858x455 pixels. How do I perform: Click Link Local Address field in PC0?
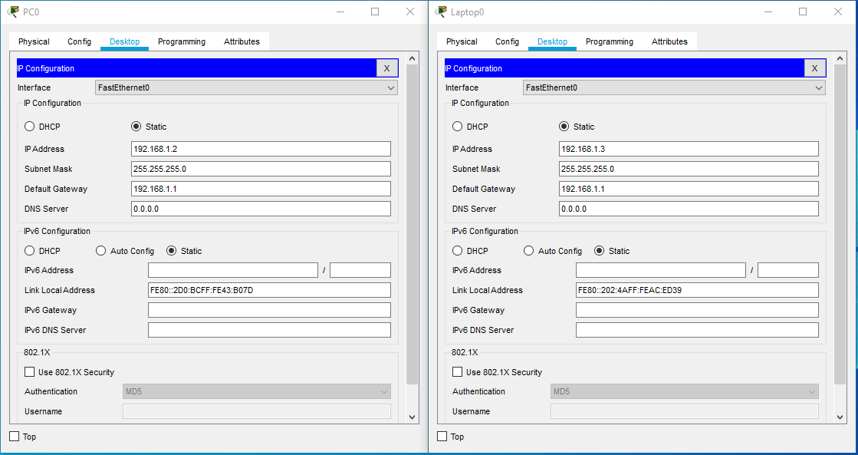[269, 290]
